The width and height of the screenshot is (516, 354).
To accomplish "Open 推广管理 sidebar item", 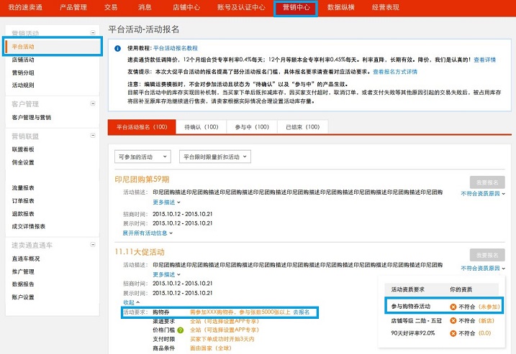I will pos(23,271).
